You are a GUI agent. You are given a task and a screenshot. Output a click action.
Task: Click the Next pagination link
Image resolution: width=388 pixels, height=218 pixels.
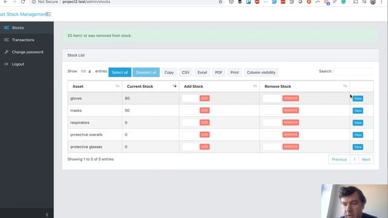coord(366,159)
